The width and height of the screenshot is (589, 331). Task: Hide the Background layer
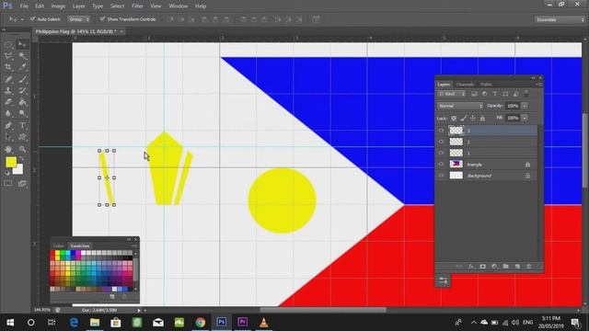[x=441, y=176]
